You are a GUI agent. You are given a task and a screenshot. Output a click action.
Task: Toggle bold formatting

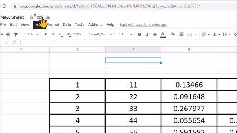point(140,34)
